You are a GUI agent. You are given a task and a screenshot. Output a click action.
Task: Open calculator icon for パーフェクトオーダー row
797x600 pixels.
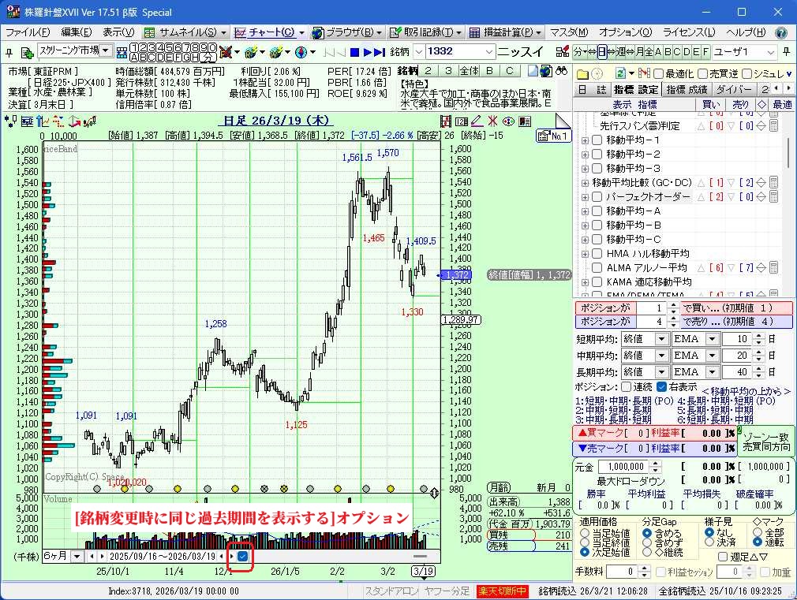(x=773, y=196)
